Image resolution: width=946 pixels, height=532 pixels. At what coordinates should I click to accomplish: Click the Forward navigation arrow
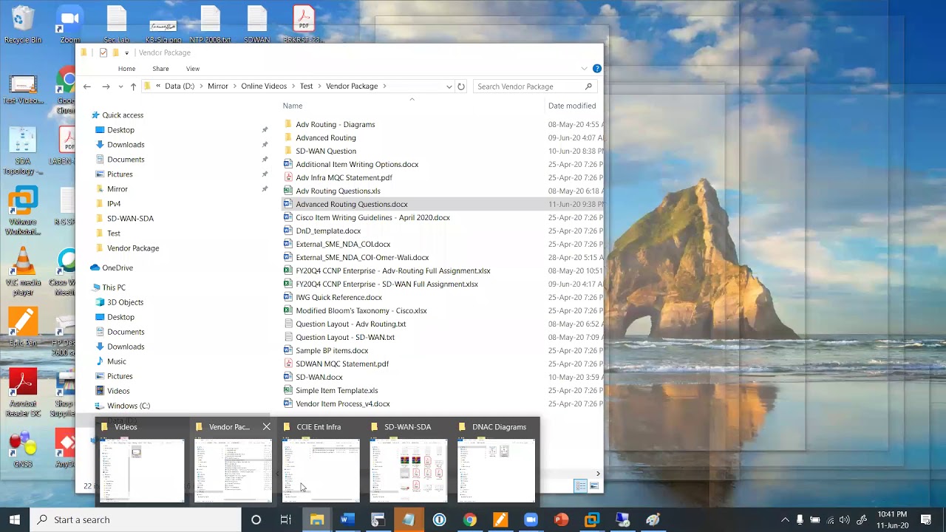click(106, 86)
